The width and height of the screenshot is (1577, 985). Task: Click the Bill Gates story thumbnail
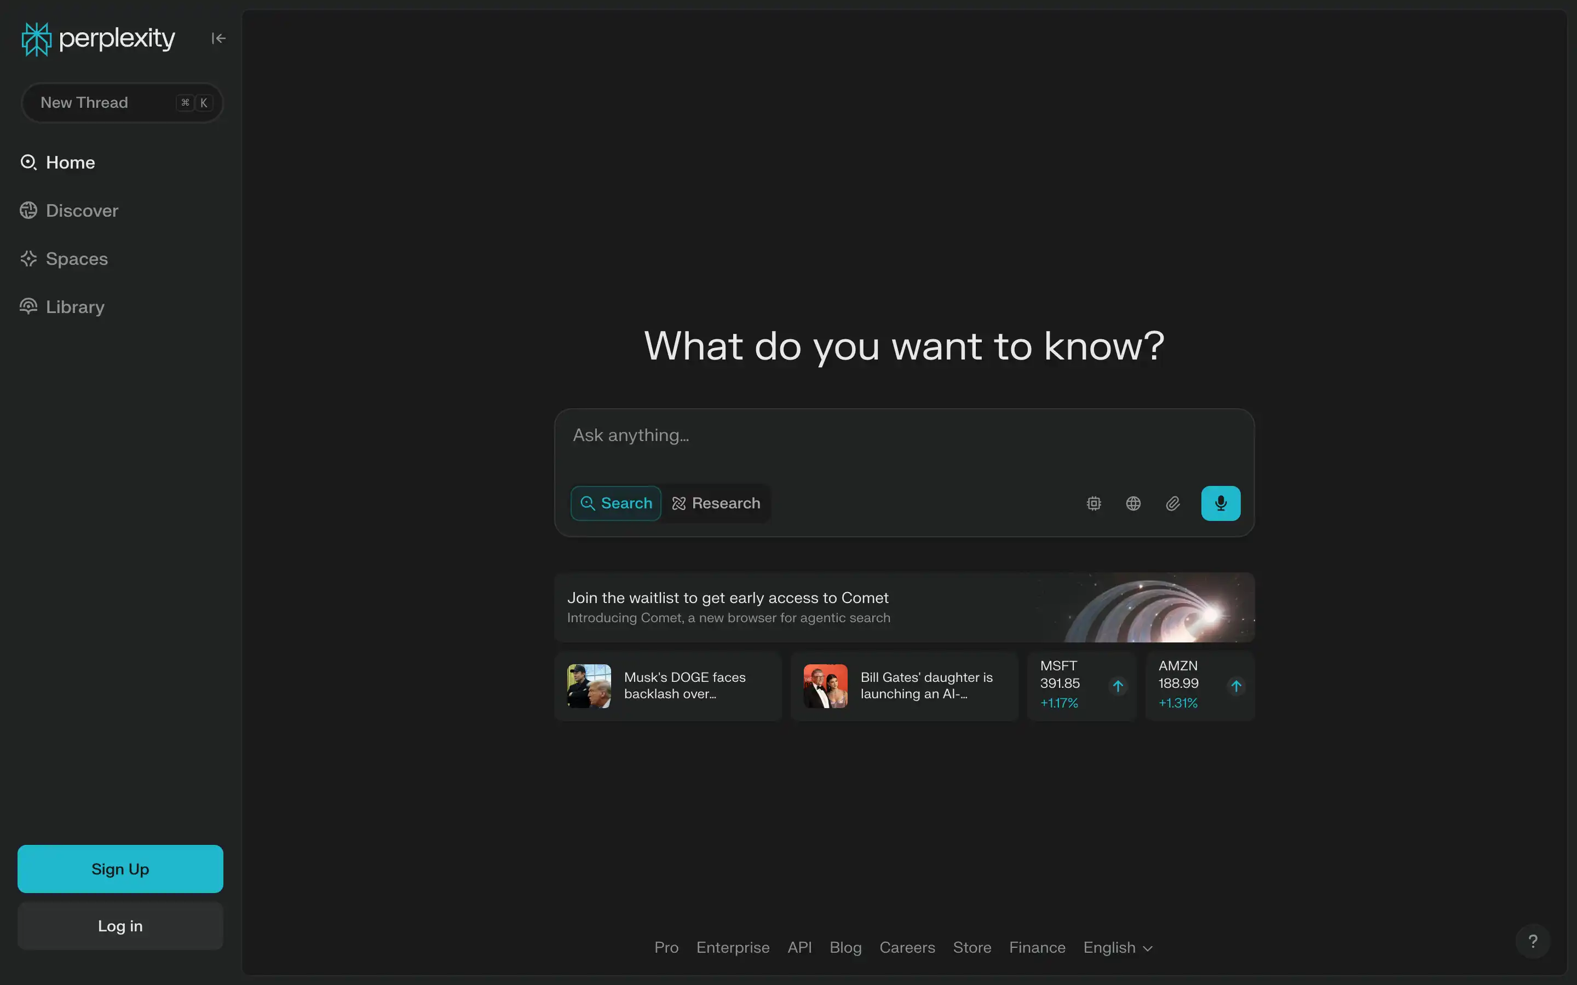coord(826,686)
